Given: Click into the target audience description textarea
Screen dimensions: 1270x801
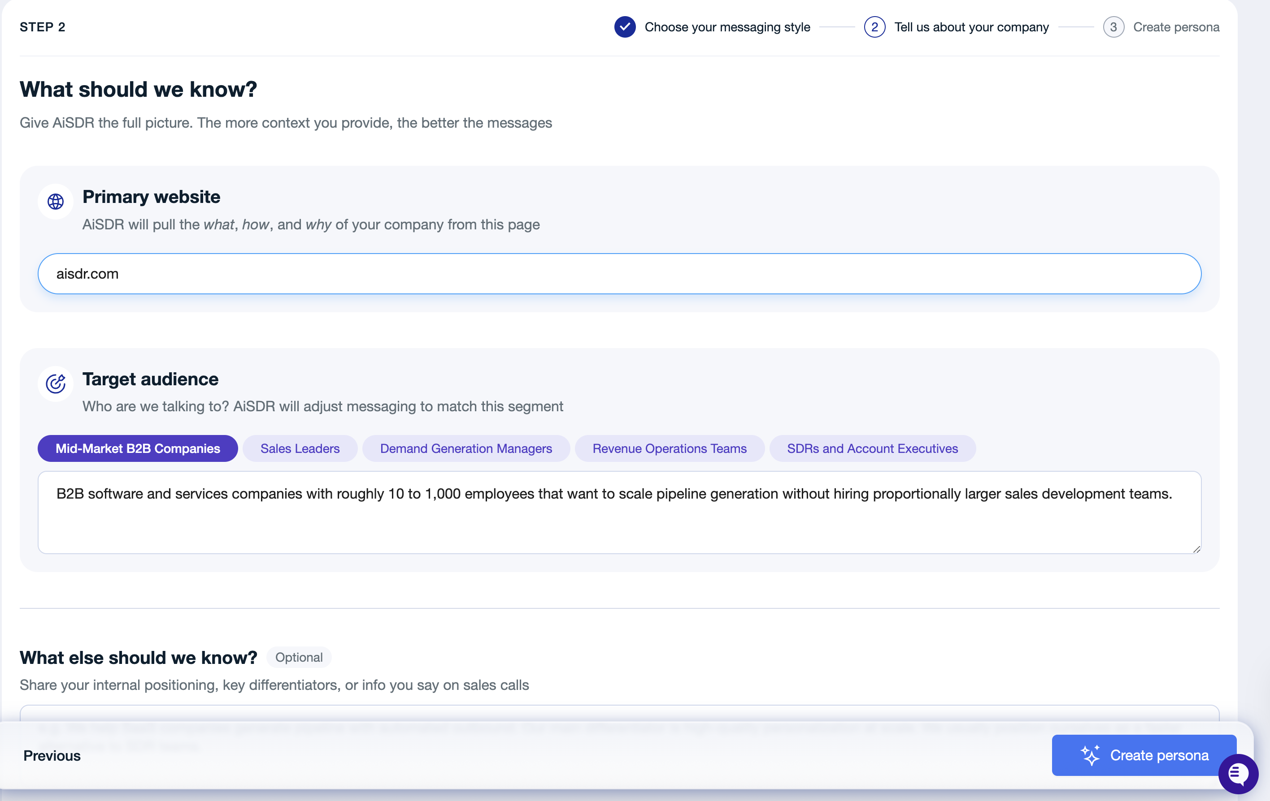Looking at the screenshot, I should (x=619, y=512).
